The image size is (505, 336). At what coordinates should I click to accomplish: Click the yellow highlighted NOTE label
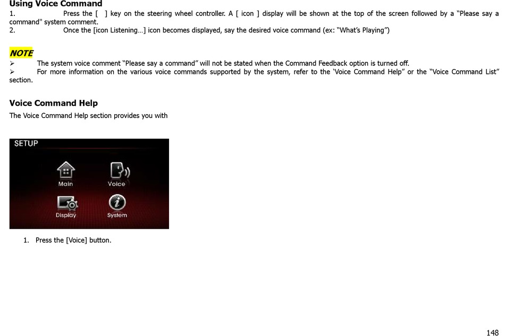(21, 53)
